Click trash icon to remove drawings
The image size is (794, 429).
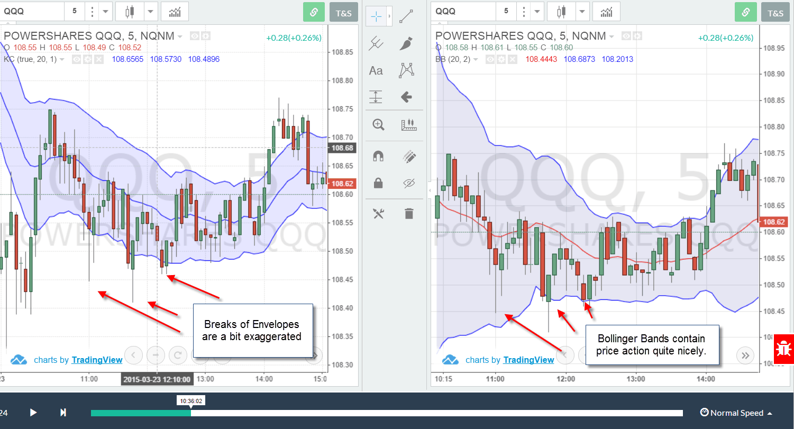(409, 213)
